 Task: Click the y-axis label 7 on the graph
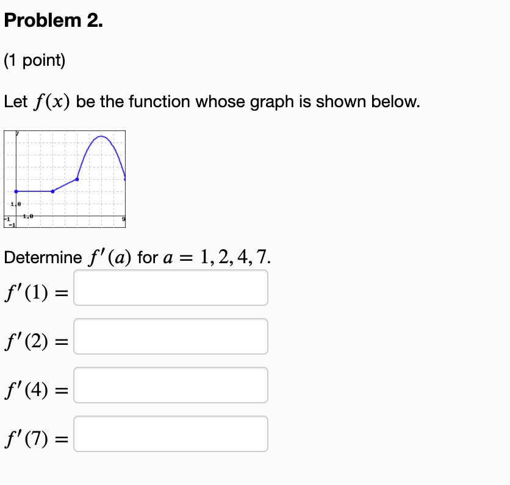[17, 133]
